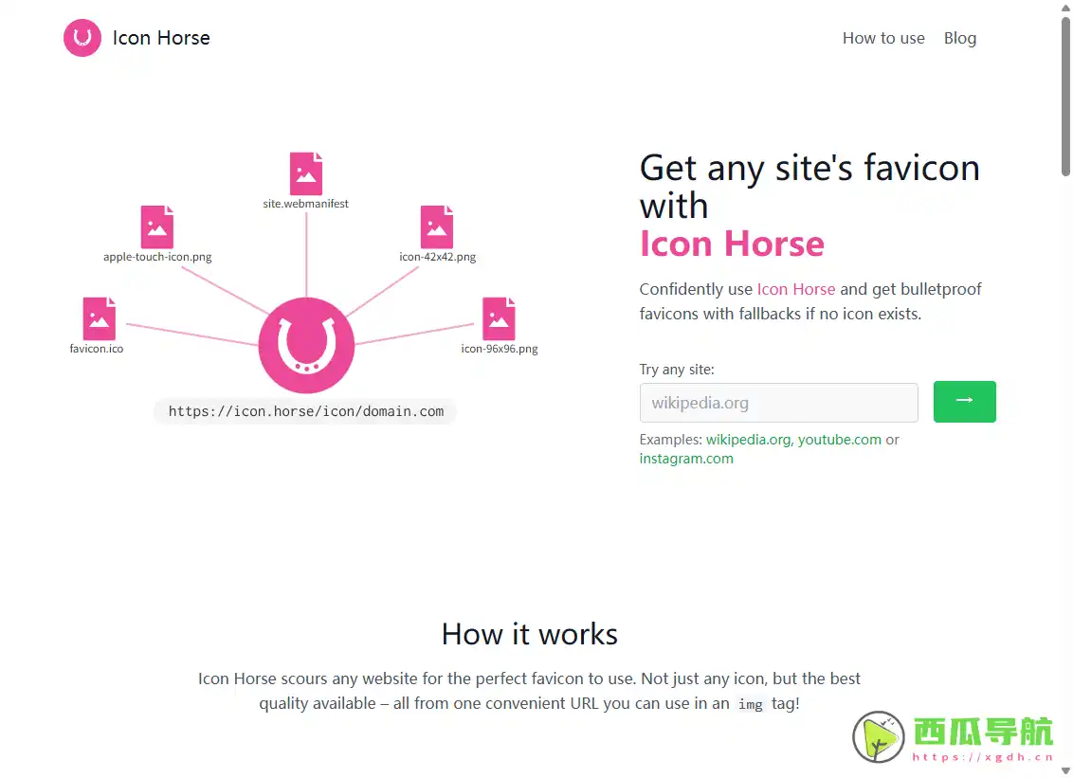Select the apple-touch-icon.png file icon

coord(156,226)
